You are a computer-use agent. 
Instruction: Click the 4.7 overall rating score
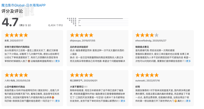coord(10,22)
